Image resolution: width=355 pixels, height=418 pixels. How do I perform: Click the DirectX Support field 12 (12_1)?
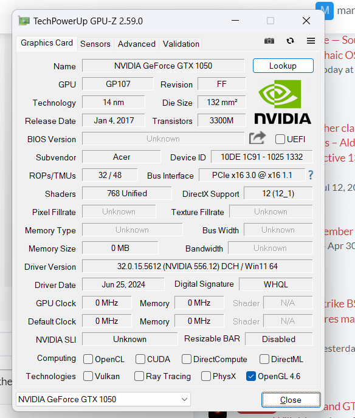pos(278,193)
